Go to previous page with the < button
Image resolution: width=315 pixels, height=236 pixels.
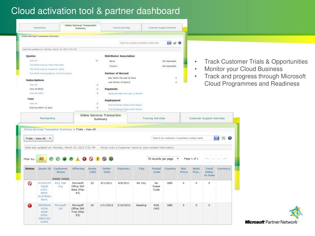213,159
